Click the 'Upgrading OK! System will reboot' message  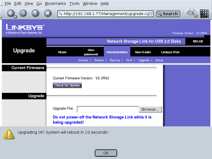point(63,132)
